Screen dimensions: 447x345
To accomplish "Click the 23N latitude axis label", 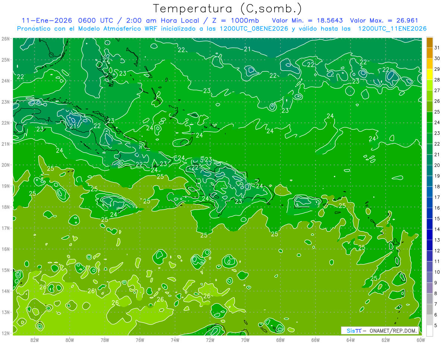I will tap(5, 102).
